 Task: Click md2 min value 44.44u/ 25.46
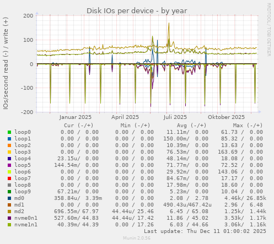click(x=133, y=212)
